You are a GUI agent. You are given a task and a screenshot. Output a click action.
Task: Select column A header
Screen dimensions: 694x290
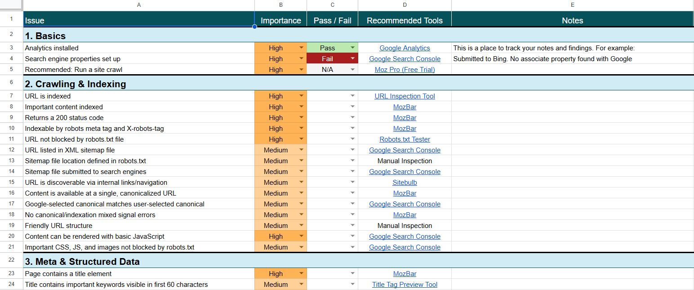tap(138, 5)
